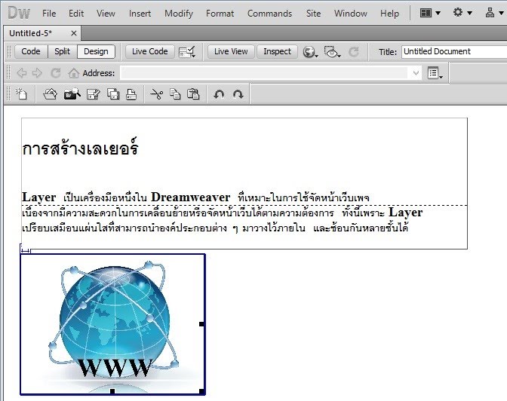Click the Title: label

(387, 52)
